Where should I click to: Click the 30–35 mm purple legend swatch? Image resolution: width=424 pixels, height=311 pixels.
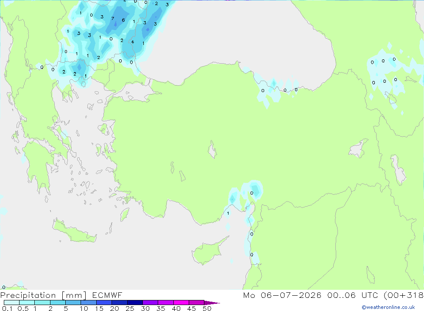(150, 303)
